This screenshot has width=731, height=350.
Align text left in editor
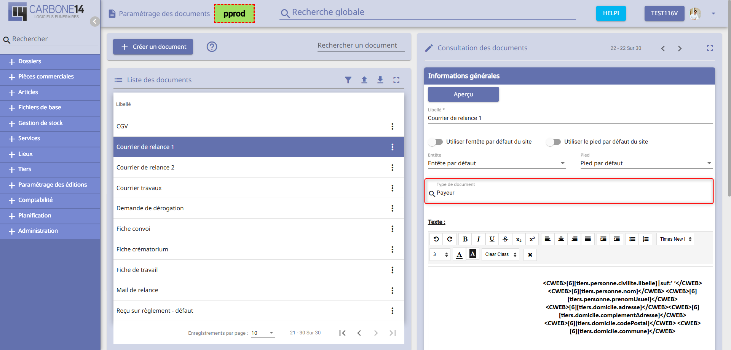(x=547, y=239)
